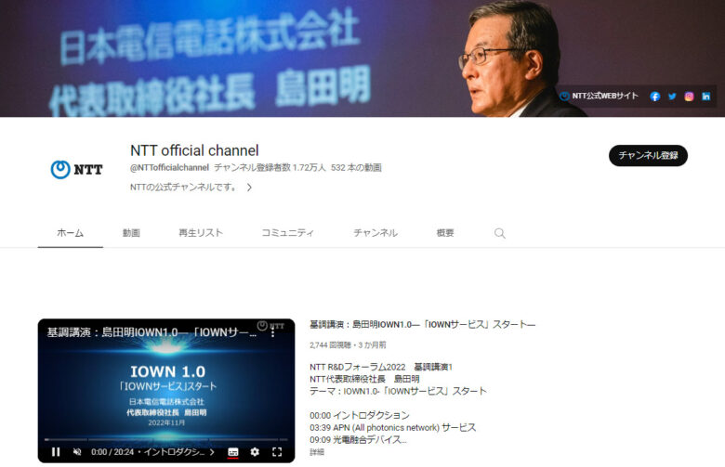Click the 532 本の動画 video count
The image size is (725, 467).
pyautogui.click(x=356, y=168)
